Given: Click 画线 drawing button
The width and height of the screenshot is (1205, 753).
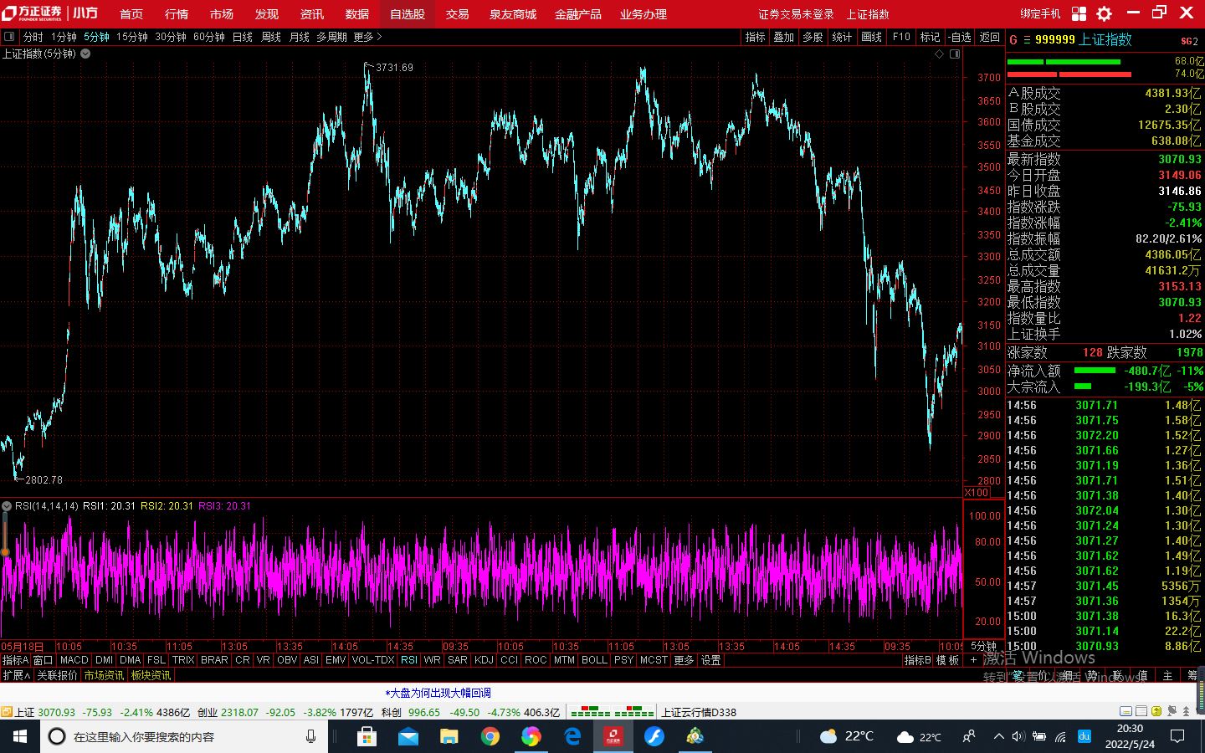Looking at the screenshot, I should 872,37.
